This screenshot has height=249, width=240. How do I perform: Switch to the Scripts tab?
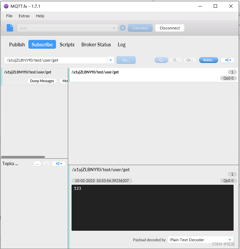click(67, 44)
